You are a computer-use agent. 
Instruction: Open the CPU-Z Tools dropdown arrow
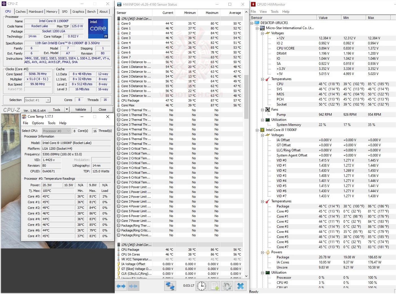coord(67,110)
